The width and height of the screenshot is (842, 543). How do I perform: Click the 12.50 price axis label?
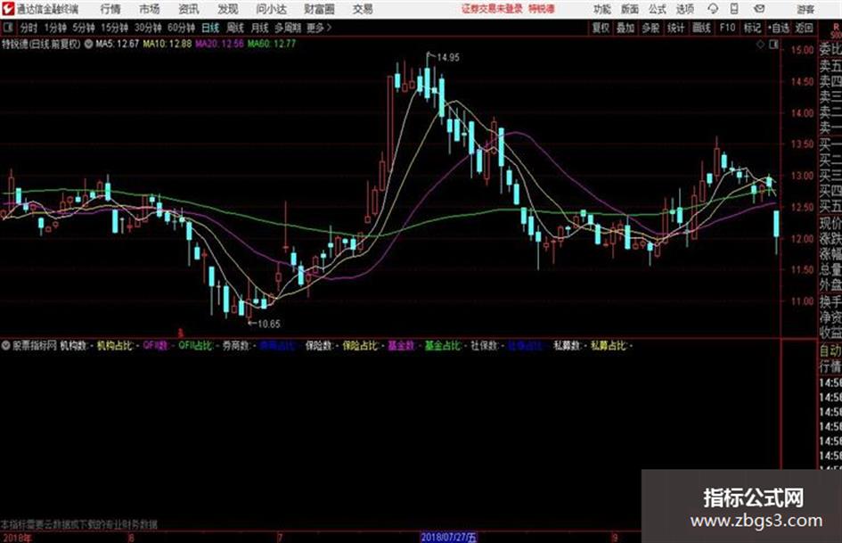coord(802,207)
